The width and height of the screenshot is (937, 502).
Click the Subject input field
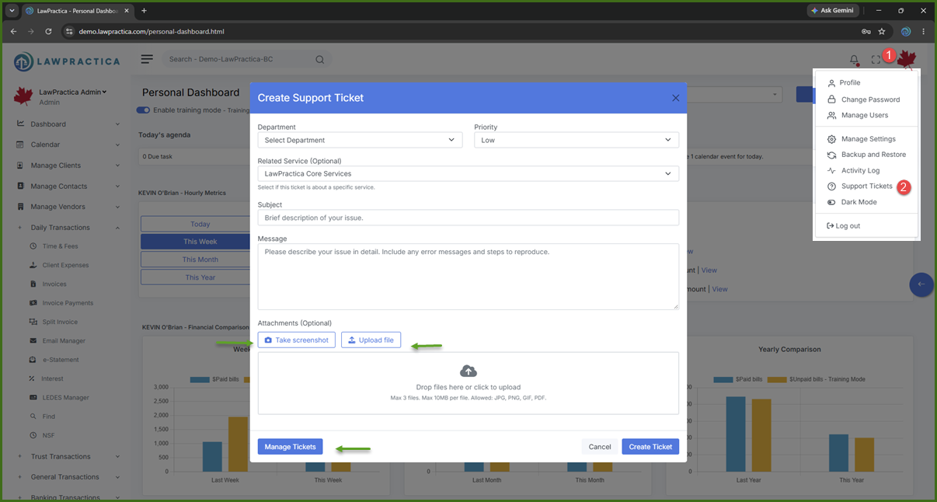[x=468, y=218]
